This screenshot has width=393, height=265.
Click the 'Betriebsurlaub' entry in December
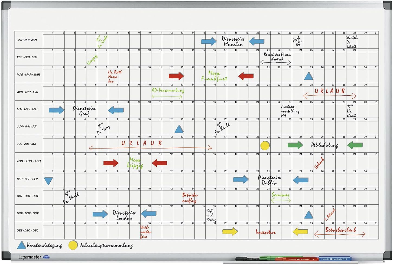340,230
